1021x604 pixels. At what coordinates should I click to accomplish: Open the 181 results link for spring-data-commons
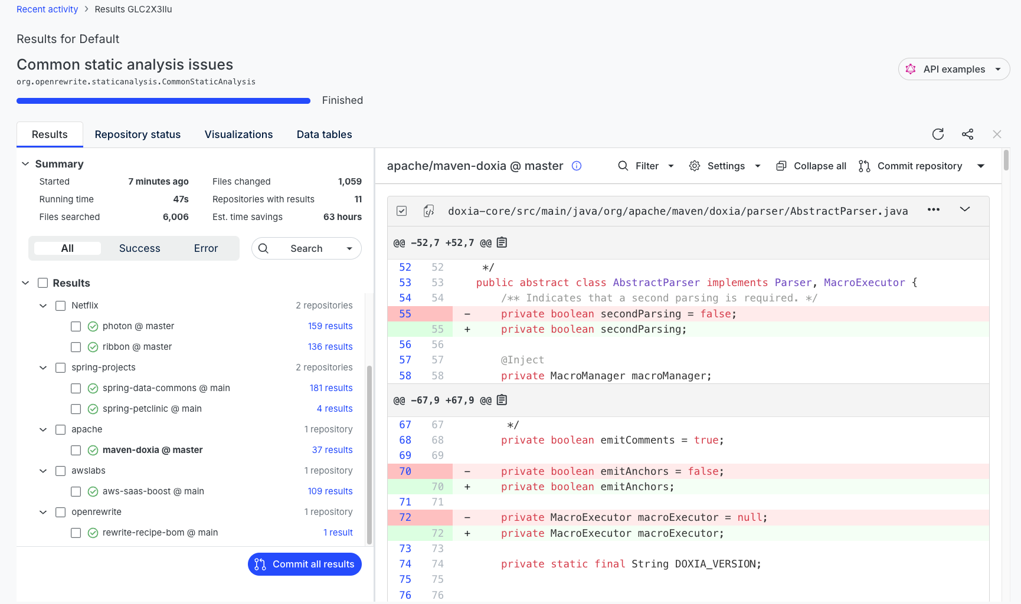[x=331, y=388]
